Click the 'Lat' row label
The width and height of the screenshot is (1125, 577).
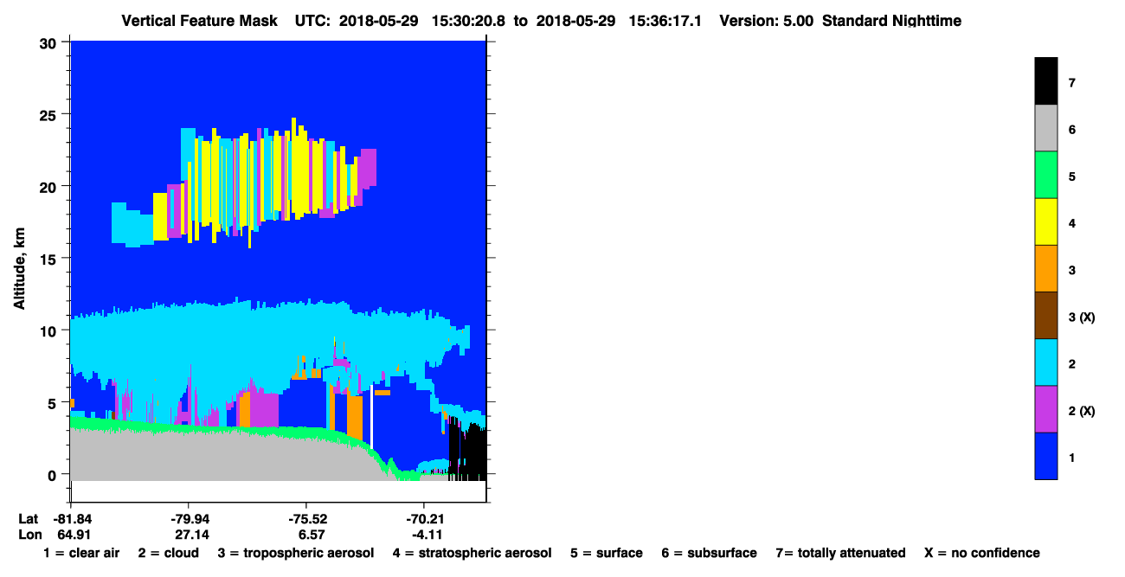tap(29, 519)
